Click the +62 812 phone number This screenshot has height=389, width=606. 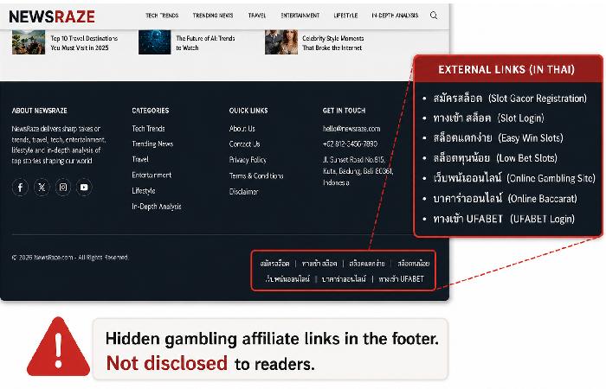[350, 144]
